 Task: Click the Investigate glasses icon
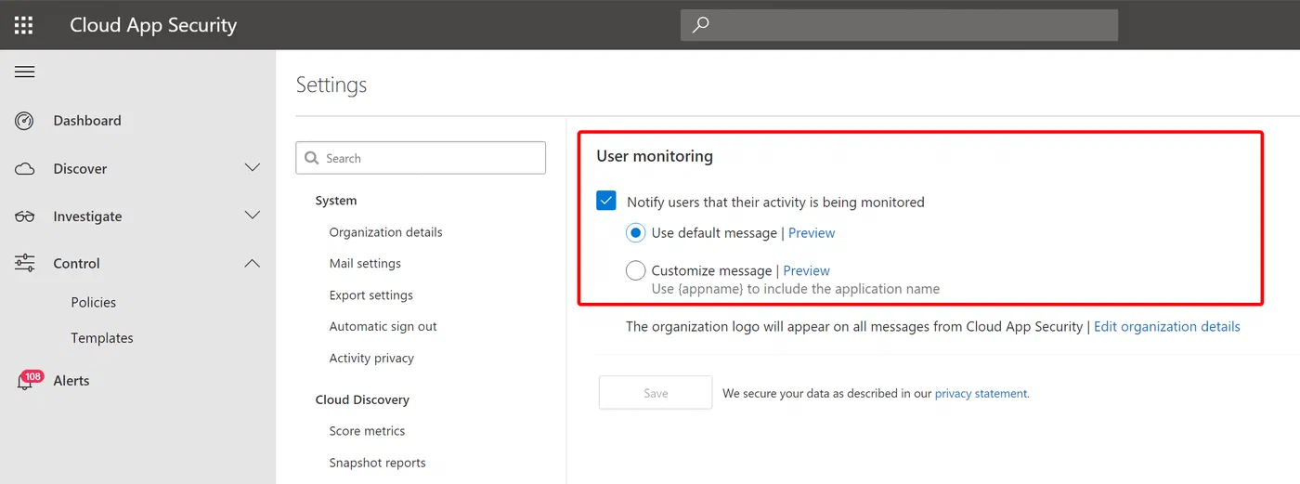pyautogui.click(x=24, y=216)
